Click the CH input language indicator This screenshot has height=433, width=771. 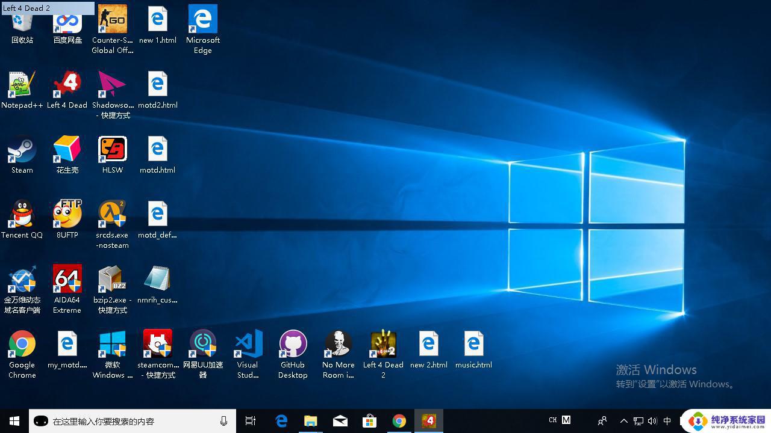click(x=553, y=420)
